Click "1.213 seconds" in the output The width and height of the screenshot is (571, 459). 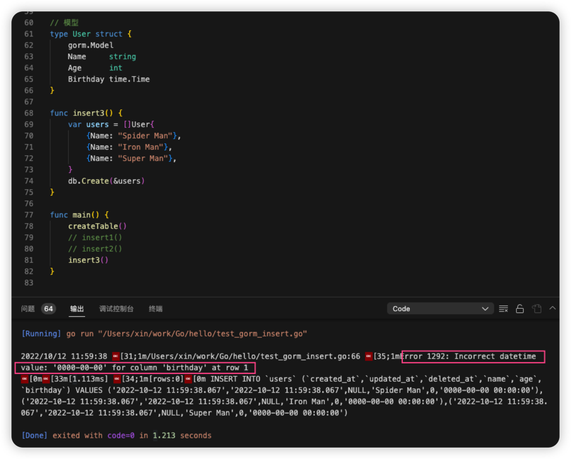tap(182, 436)
